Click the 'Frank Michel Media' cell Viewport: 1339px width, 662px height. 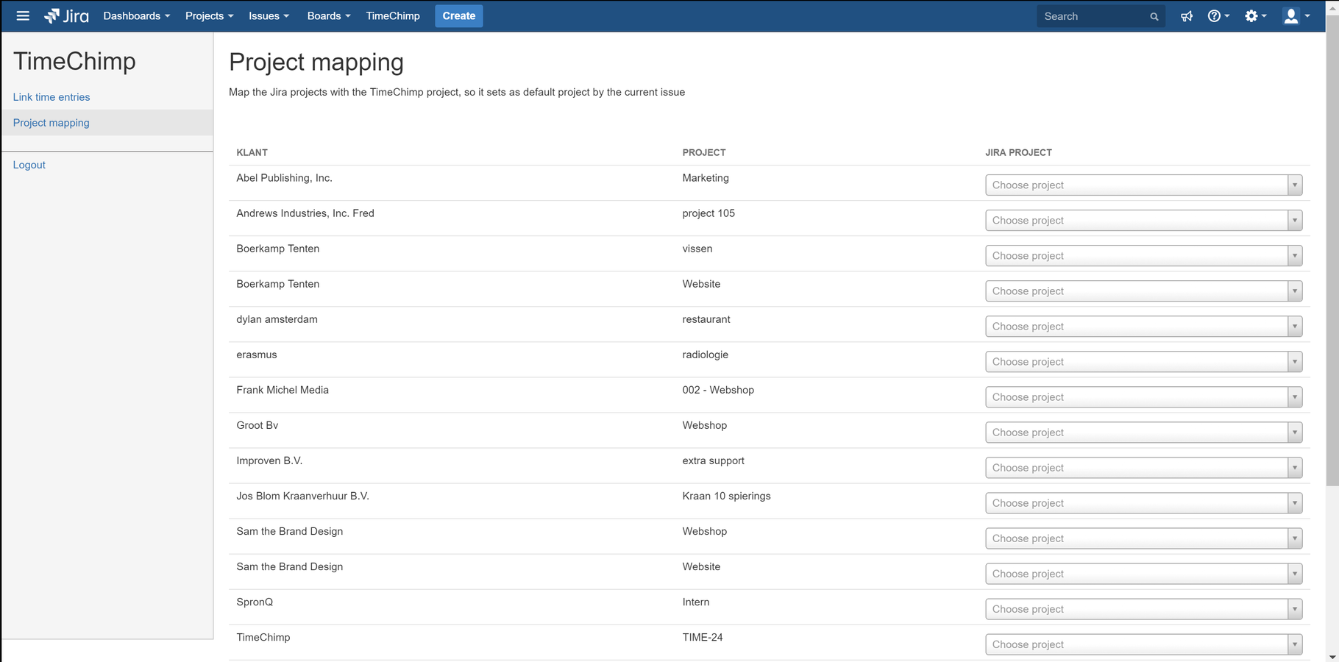click(283, 390)
